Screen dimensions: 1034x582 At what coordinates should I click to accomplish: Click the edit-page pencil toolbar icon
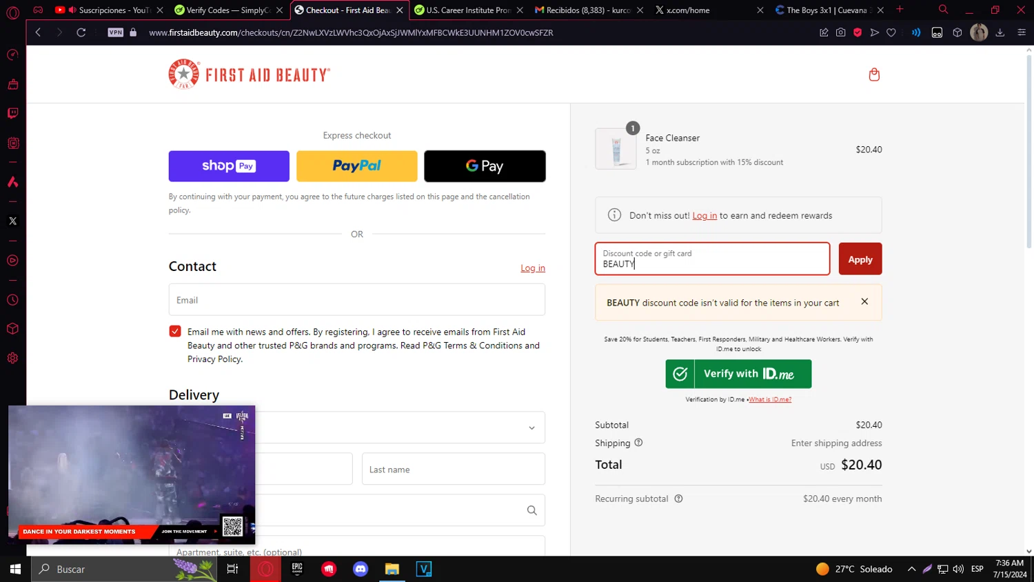(x=824, y=32)
